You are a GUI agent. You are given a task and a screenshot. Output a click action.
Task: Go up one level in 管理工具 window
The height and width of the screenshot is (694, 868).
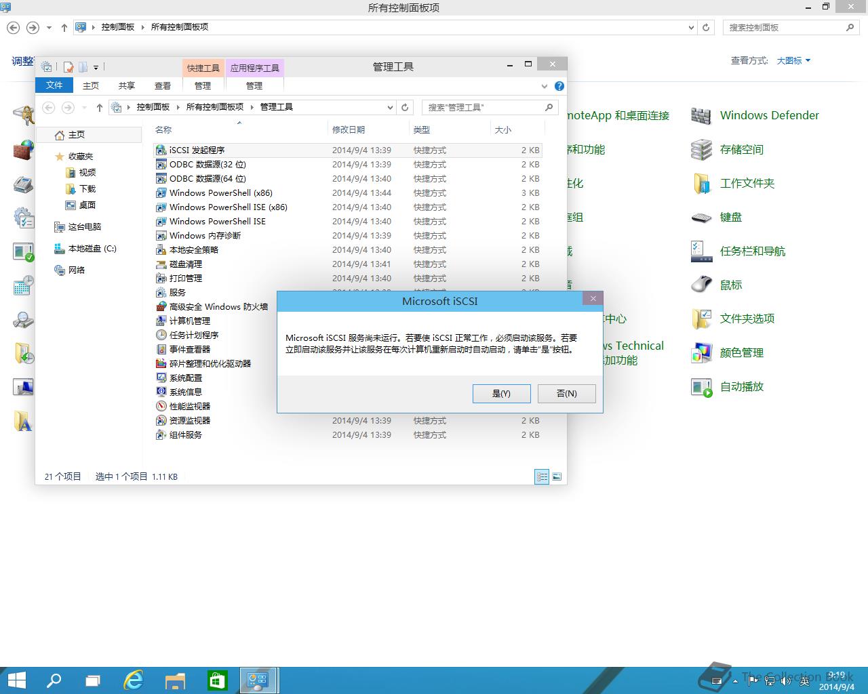coord(100,107)
